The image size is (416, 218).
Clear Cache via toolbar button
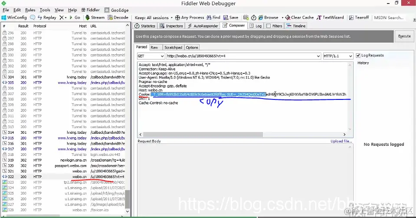click(299, 17)
